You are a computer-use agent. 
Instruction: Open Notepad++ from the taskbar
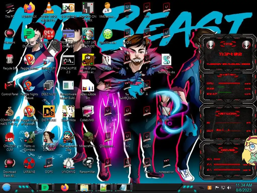(104, 188)
